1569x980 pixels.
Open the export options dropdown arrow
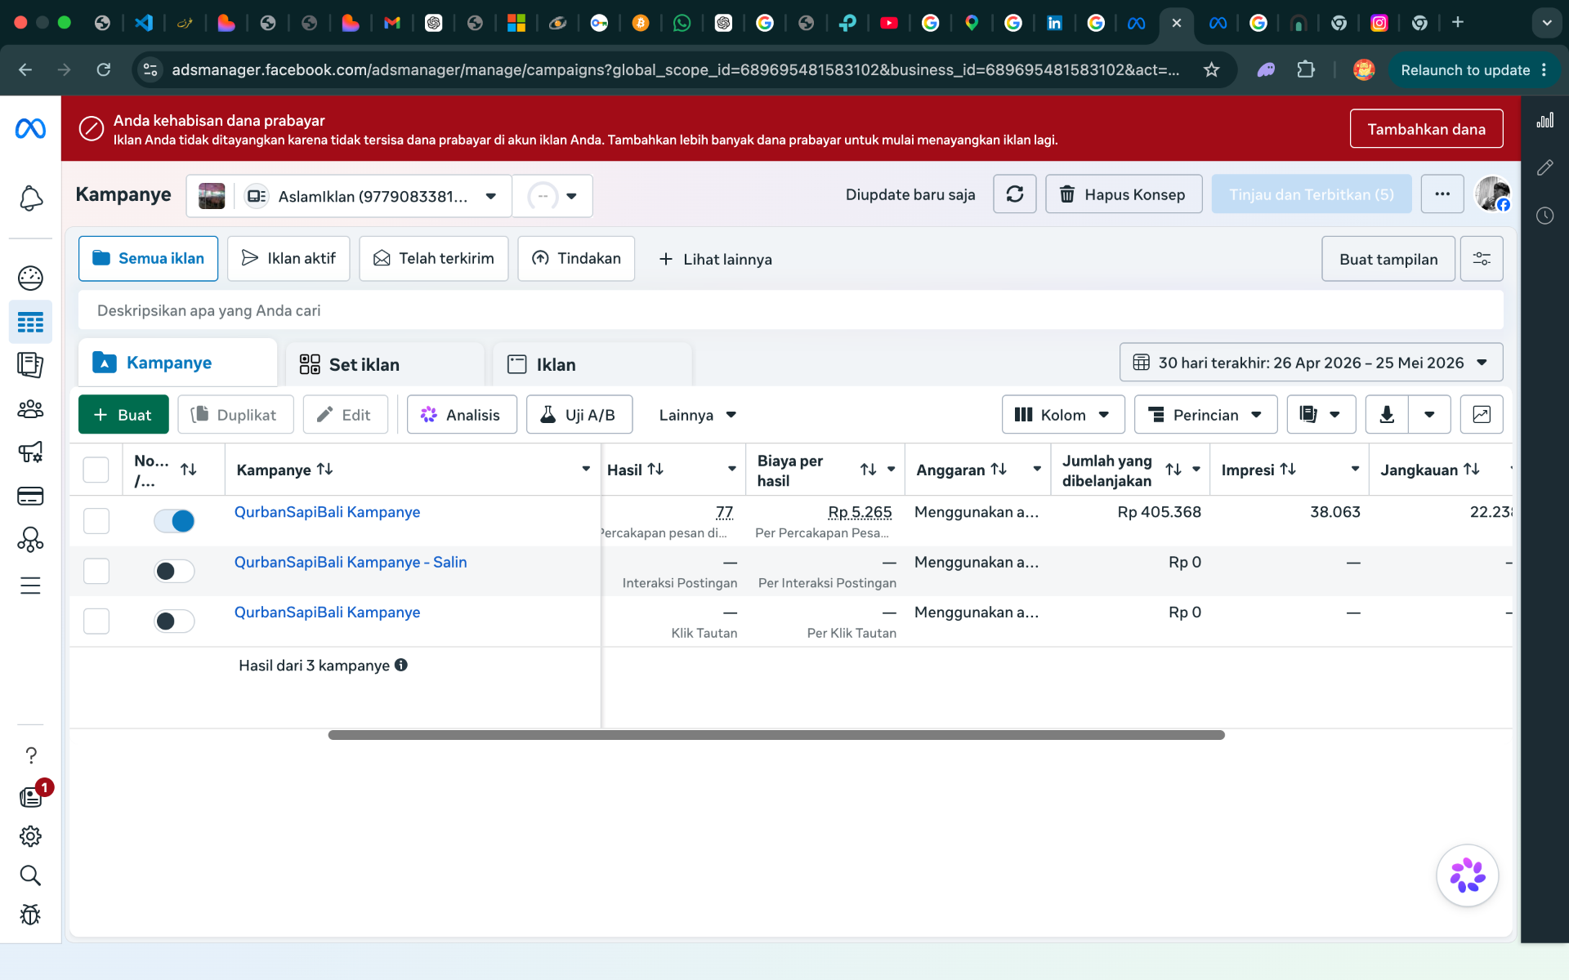(1429, 415)
